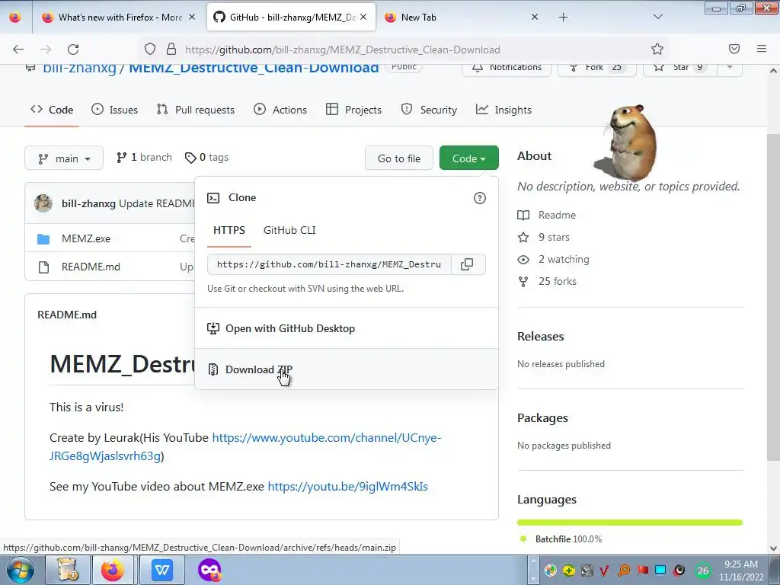780x585 pixels.
Task: Click the Batchfile language progress bar
Action: 630,523
